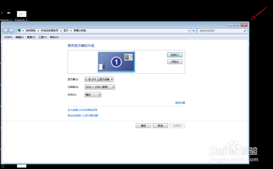The image size is (273, 169).
Task: Go forward with the forward arrow button
Action: pos(11,31)
